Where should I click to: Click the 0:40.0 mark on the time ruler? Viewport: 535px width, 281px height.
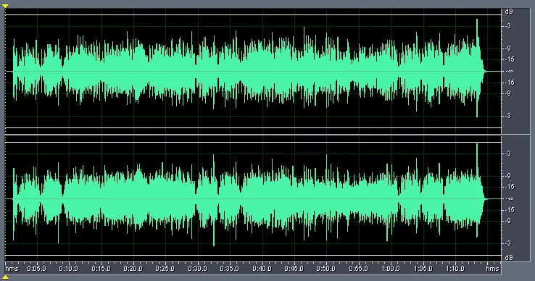pos(262,269)
